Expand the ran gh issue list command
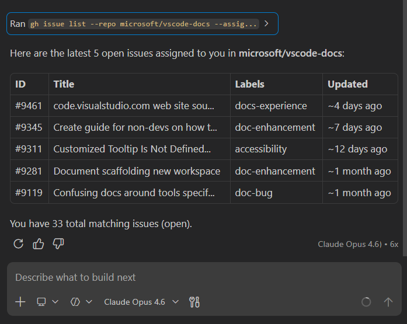This screenshot has width=407, height=324. pyautogui.click(x=142, y=23)
